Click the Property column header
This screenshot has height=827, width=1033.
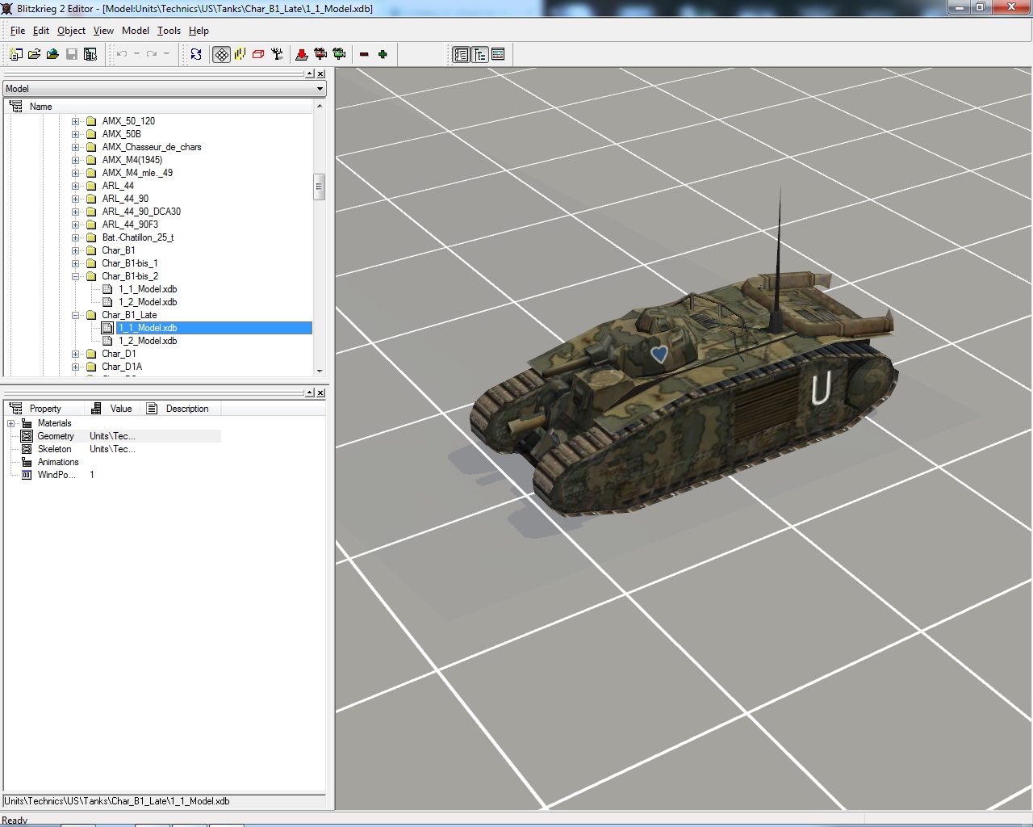coord(44,409)
